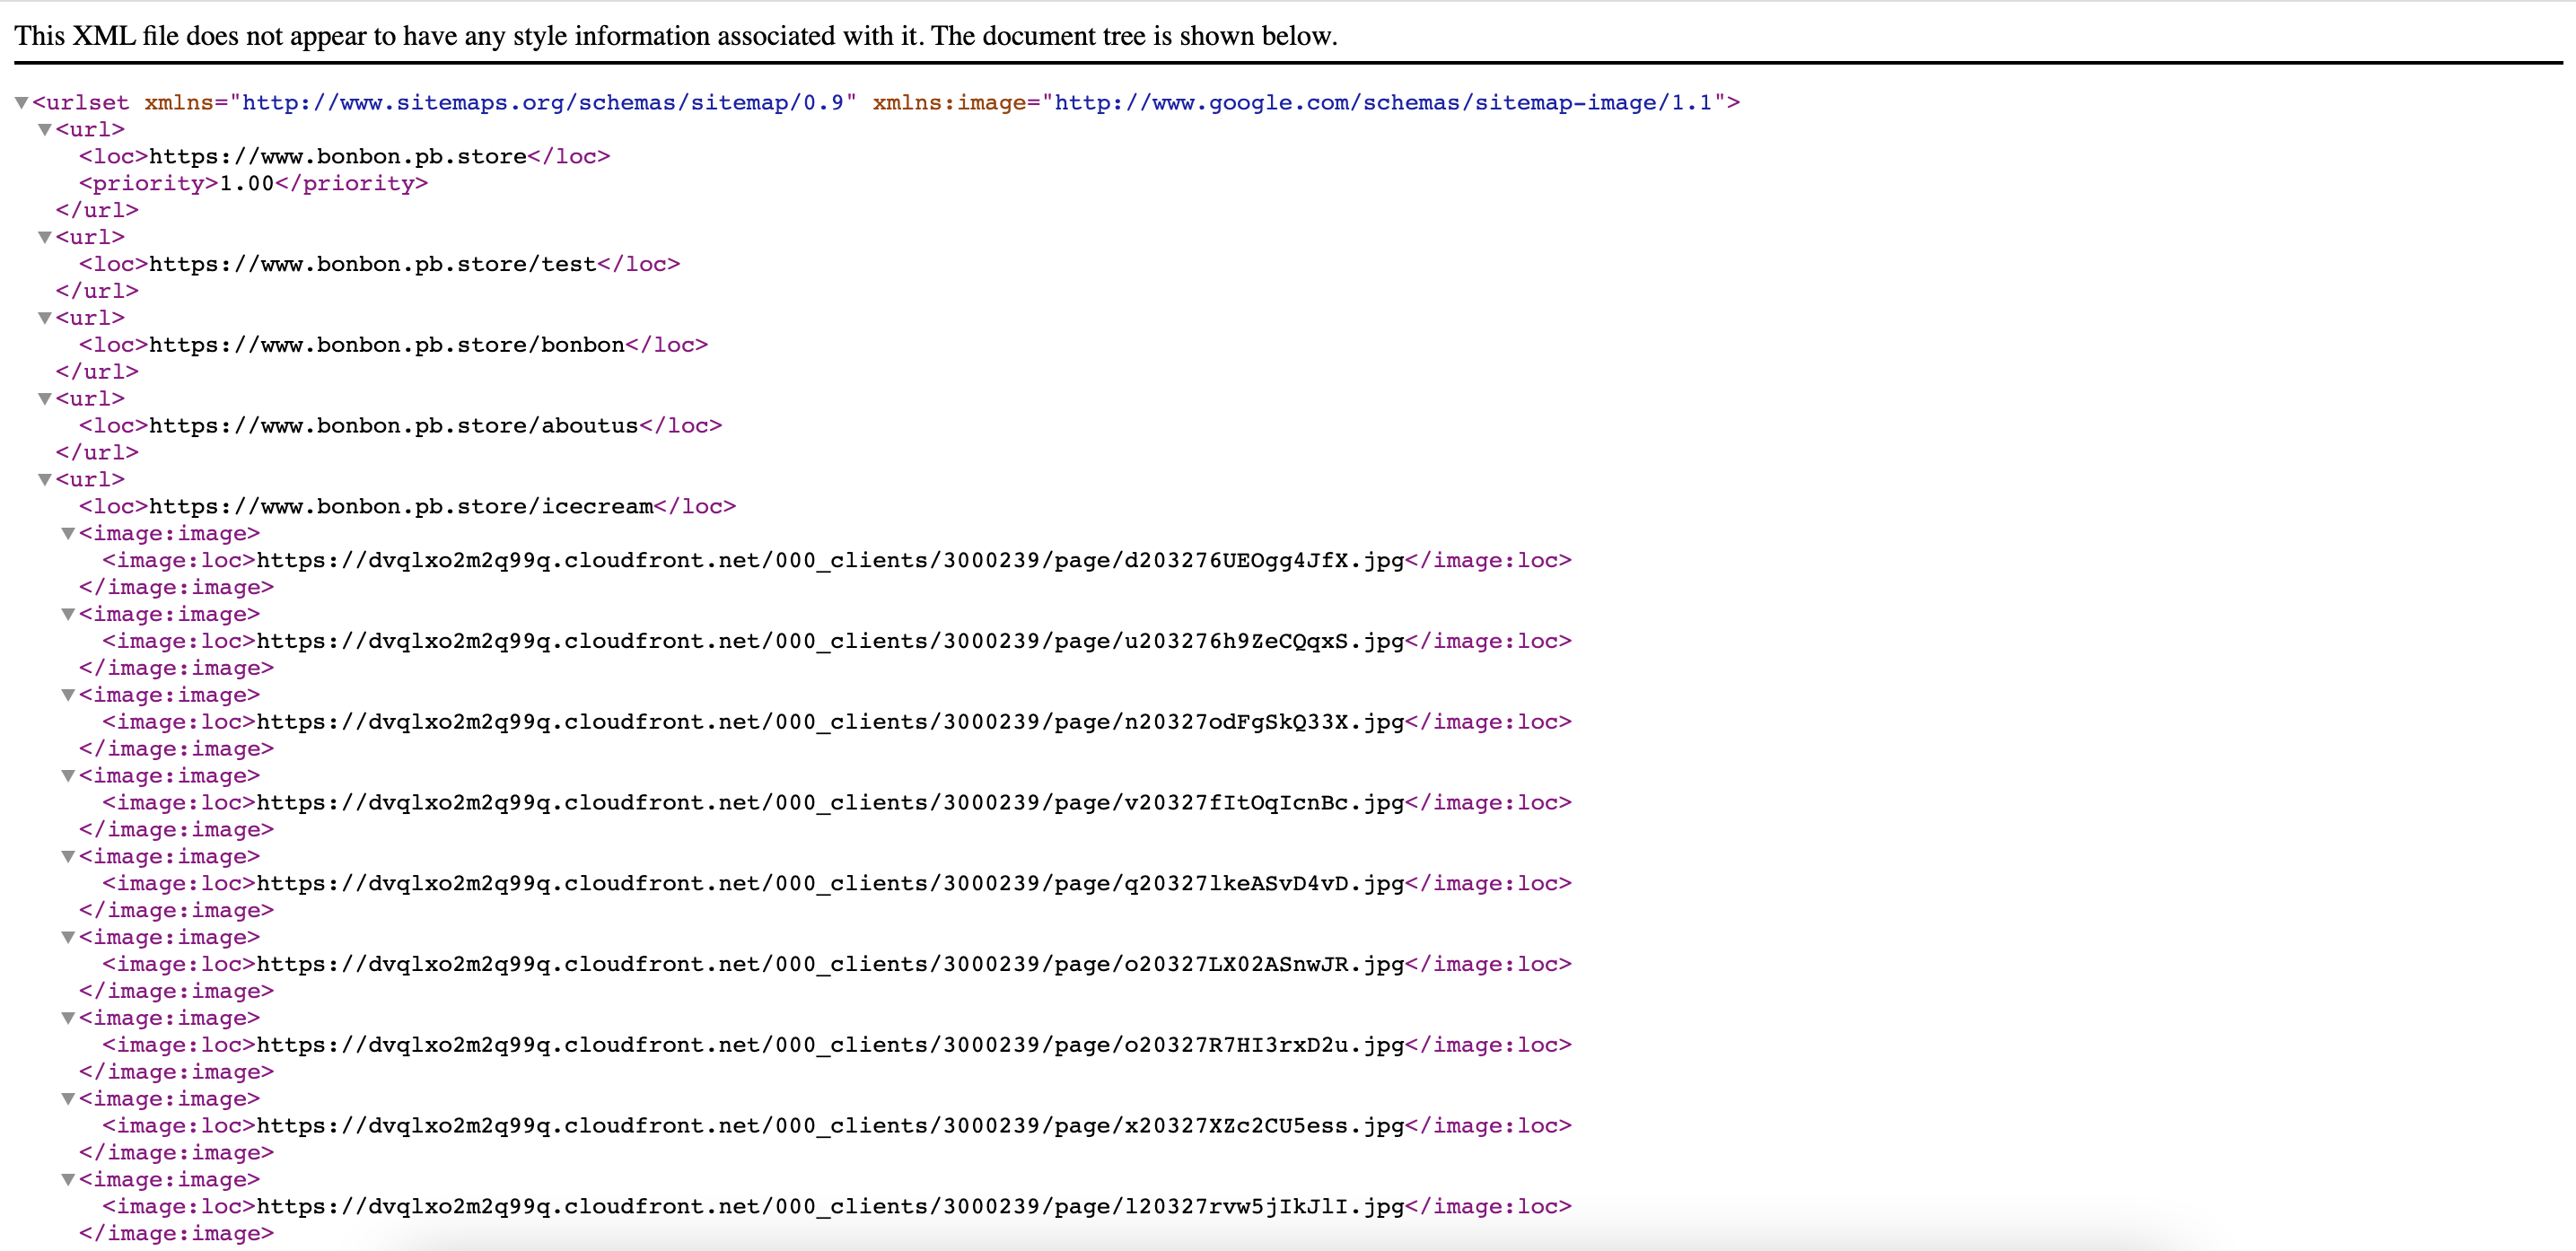Screen dimensions: 2576x1251
Task: Click the no style information notice text
Action: pos(675,36)
